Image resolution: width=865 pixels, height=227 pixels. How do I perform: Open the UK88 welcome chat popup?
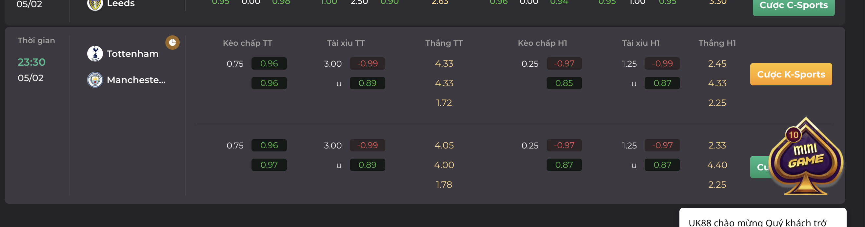(x=763, y=218)
